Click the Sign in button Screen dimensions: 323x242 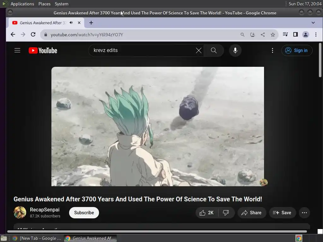tap(297, 50)
